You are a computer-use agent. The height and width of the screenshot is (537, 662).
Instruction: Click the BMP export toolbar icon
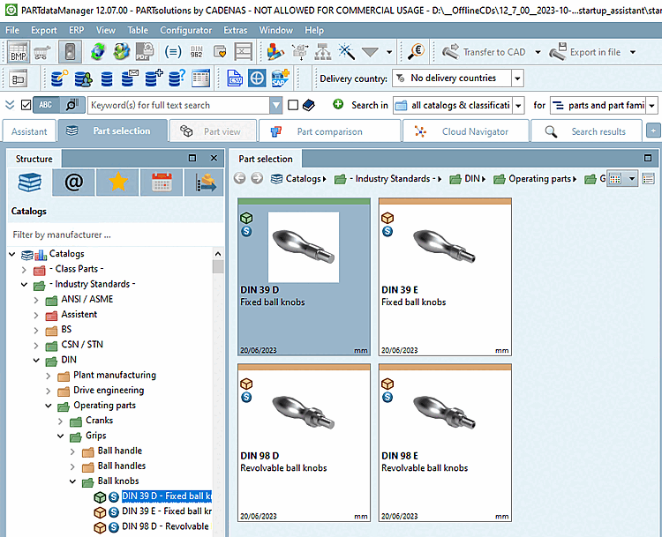(18, 52)
